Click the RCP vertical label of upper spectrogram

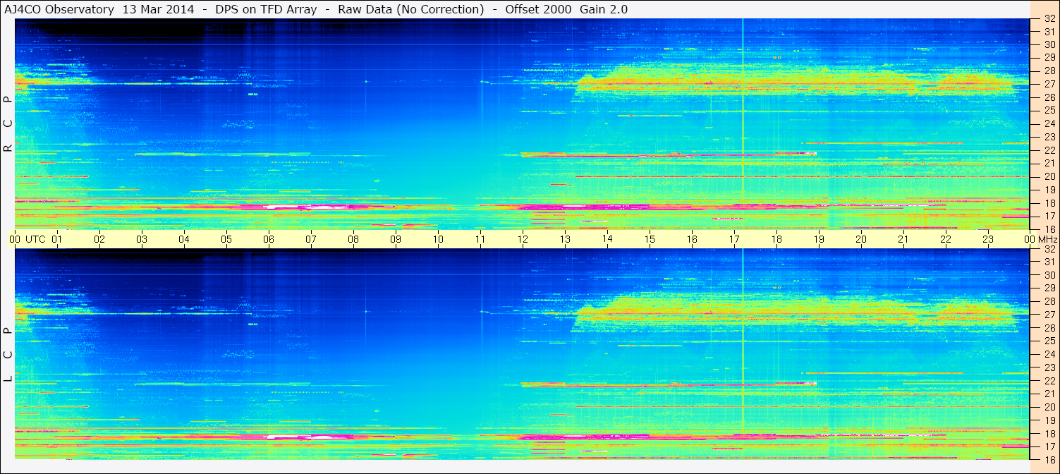(8, 124)
